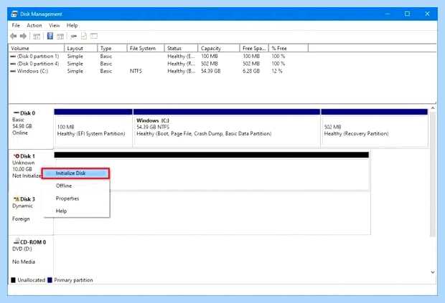Open the File menu
Image resolution: width=445 pixels, height=303 pixels.
(16, 26)
